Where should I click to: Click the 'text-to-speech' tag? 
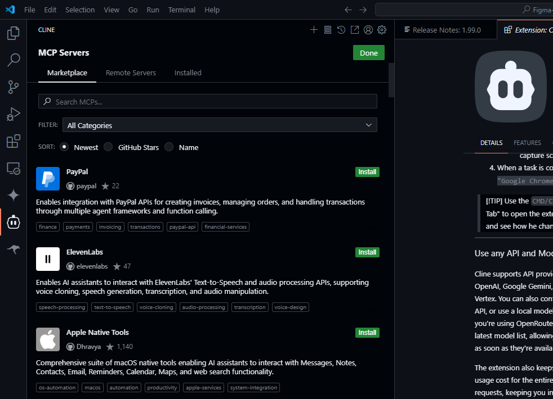click(x=112, y=307)
